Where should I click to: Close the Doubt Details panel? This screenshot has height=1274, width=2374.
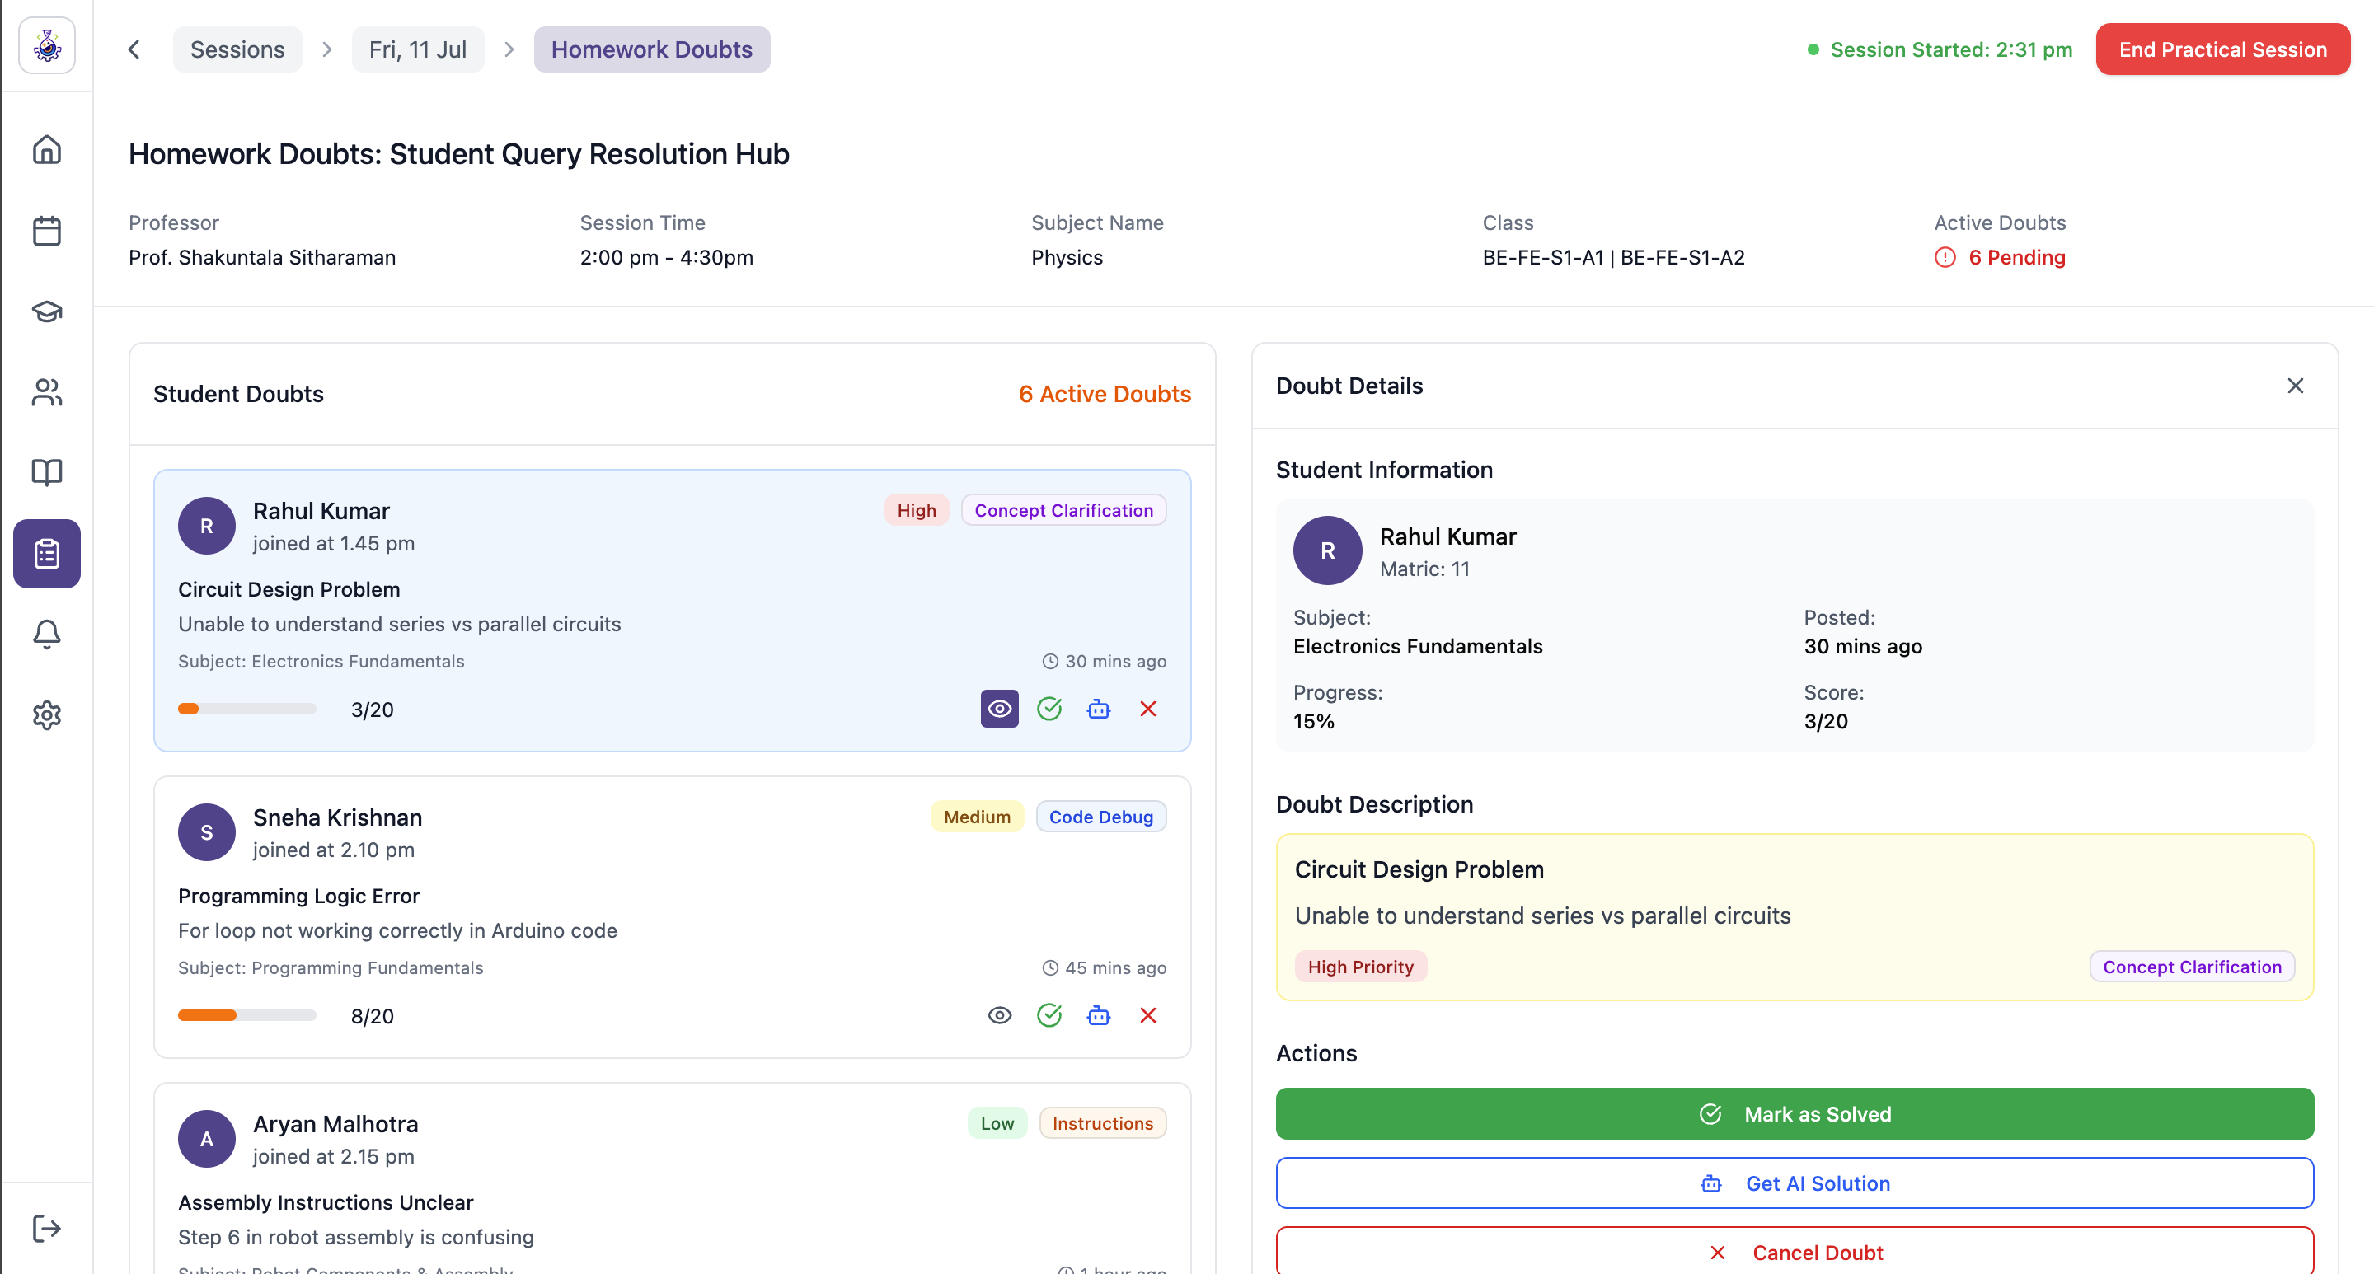pyautogui.click(x=2295, y=386)
